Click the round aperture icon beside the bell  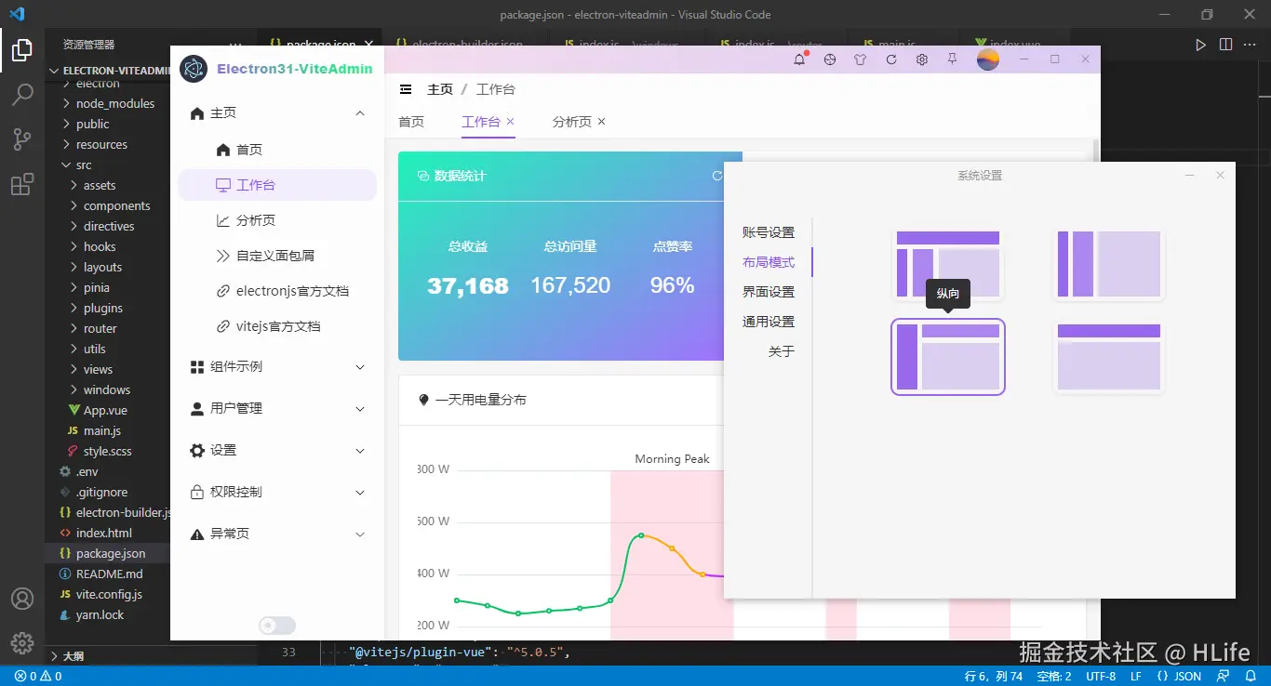pos(830,59)
